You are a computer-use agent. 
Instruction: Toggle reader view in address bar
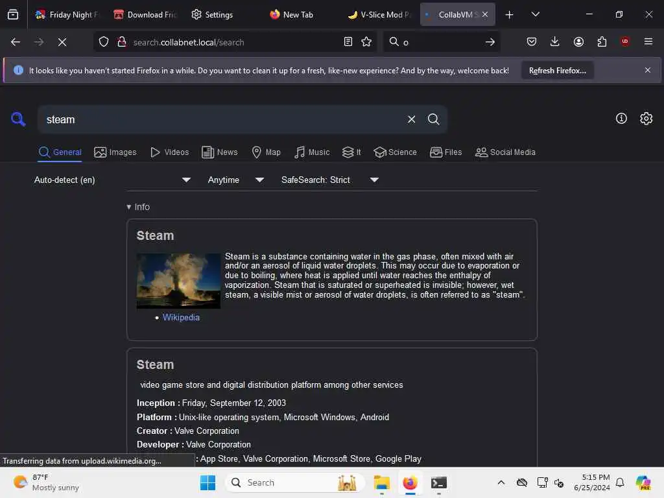point(348,41)
